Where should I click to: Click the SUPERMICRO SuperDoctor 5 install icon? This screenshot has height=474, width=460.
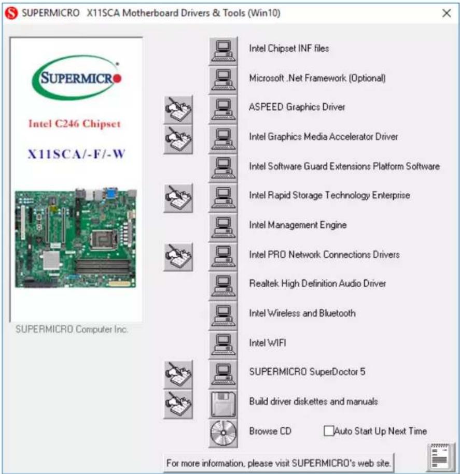223,374
